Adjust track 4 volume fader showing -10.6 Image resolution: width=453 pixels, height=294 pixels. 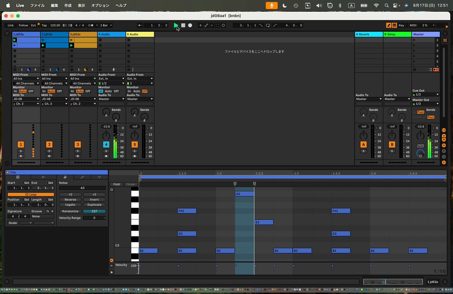(106, 126)
